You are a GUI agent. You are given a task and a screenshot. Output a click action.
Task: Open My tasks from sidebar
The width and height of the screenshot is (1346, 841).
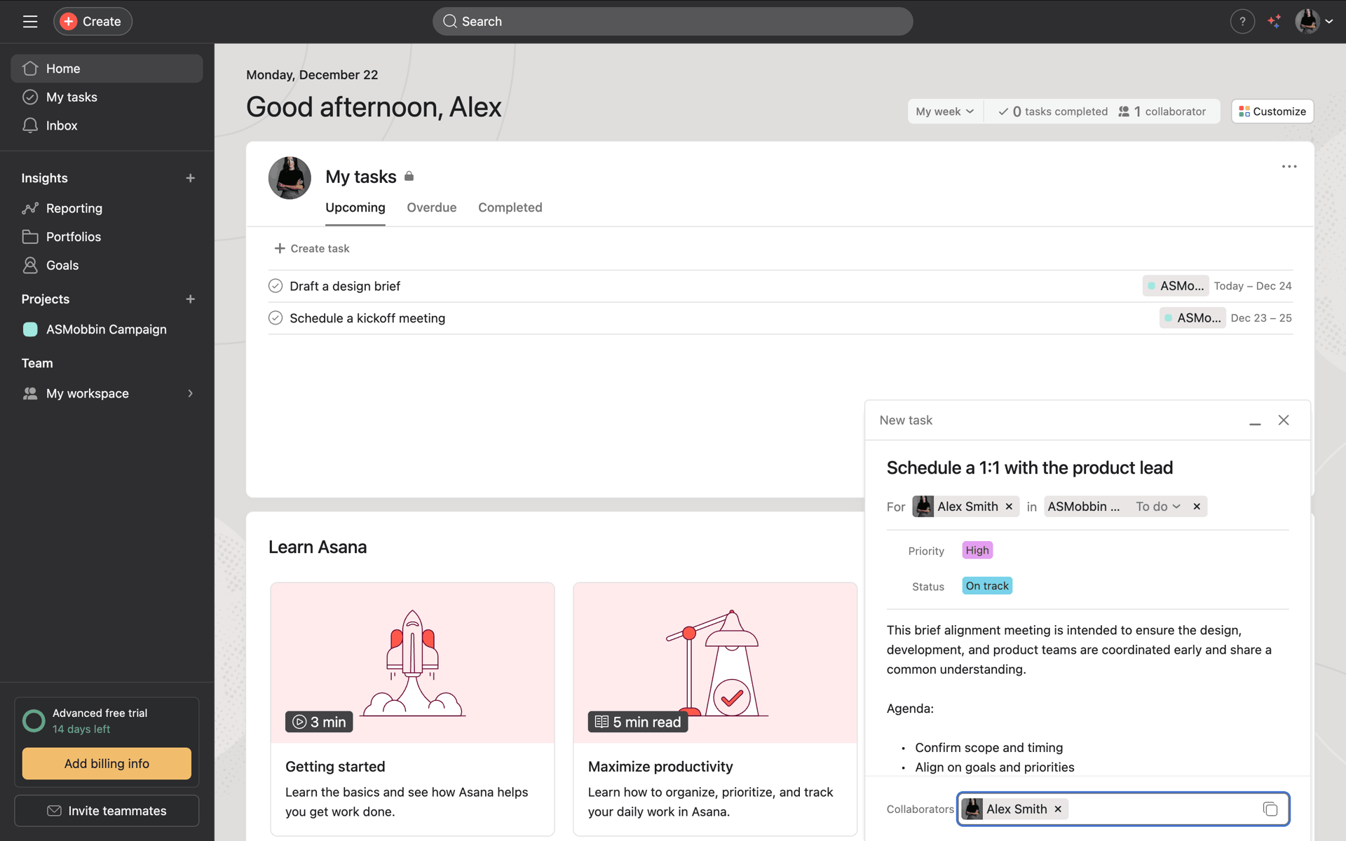[x=107, y=97]
